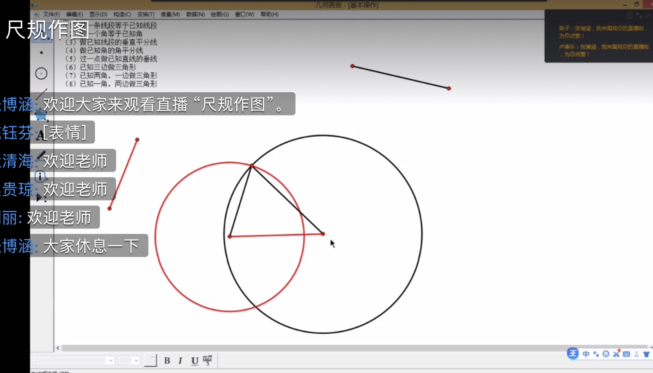Open the 编辑(E) menu

pos(75,14)
